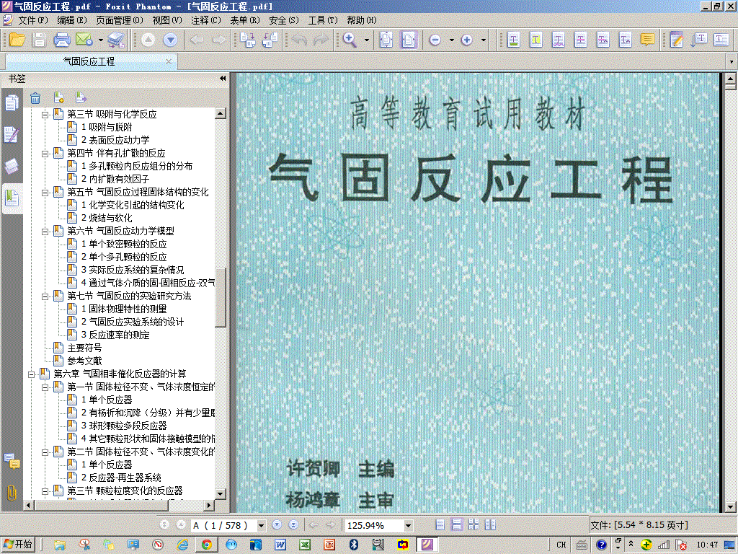The width and height of the screenshot is (738, 554).
Task: Switch to single page layout view
Action: point(440,525)
